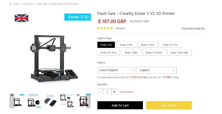This screenshot has width=222, height=114.
Task: Decrease quantity with minus button
Action: click(x=100, y=92)
